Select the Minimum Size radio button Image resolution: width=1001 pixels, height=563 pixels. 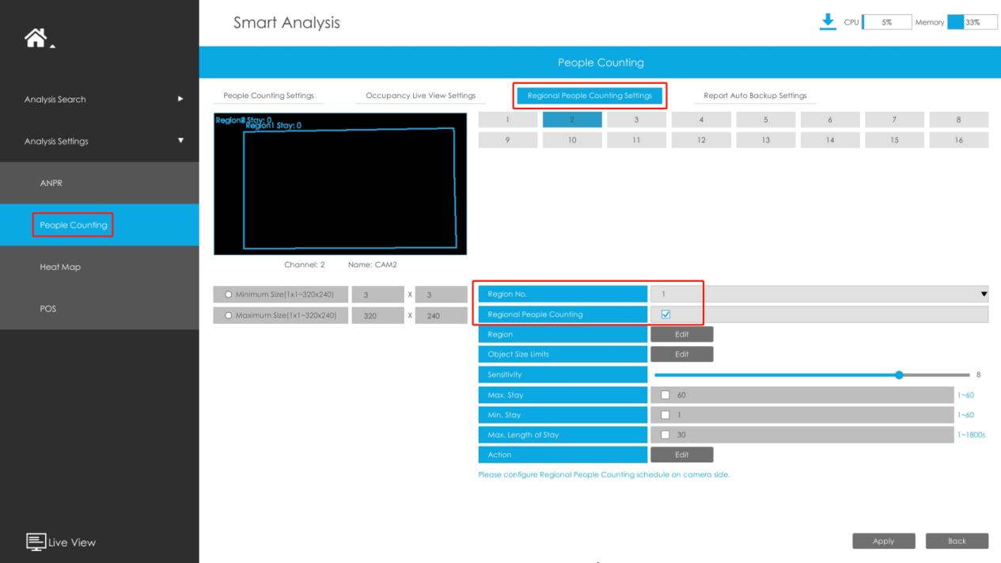[229, 295]
